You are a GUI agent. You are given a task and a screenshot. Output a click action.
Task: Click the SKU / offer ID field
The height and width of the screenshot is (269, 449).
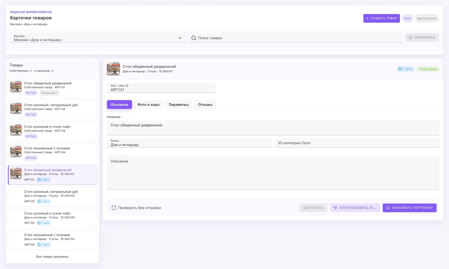click(161, 88)
